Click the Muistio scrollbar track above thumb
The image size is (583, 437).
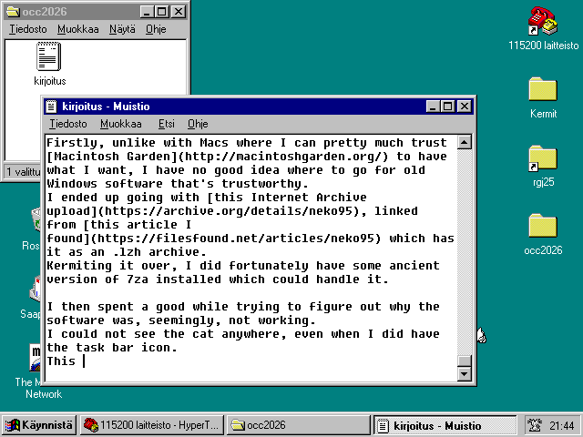click(x=465, y=252)
